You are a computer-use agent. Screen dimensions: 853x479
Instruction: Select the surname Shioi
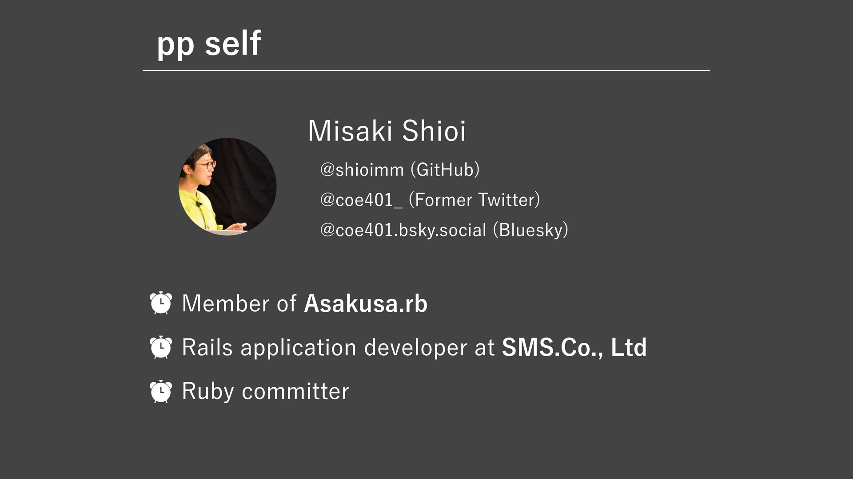pyautogui.click(x=434, y=131)
